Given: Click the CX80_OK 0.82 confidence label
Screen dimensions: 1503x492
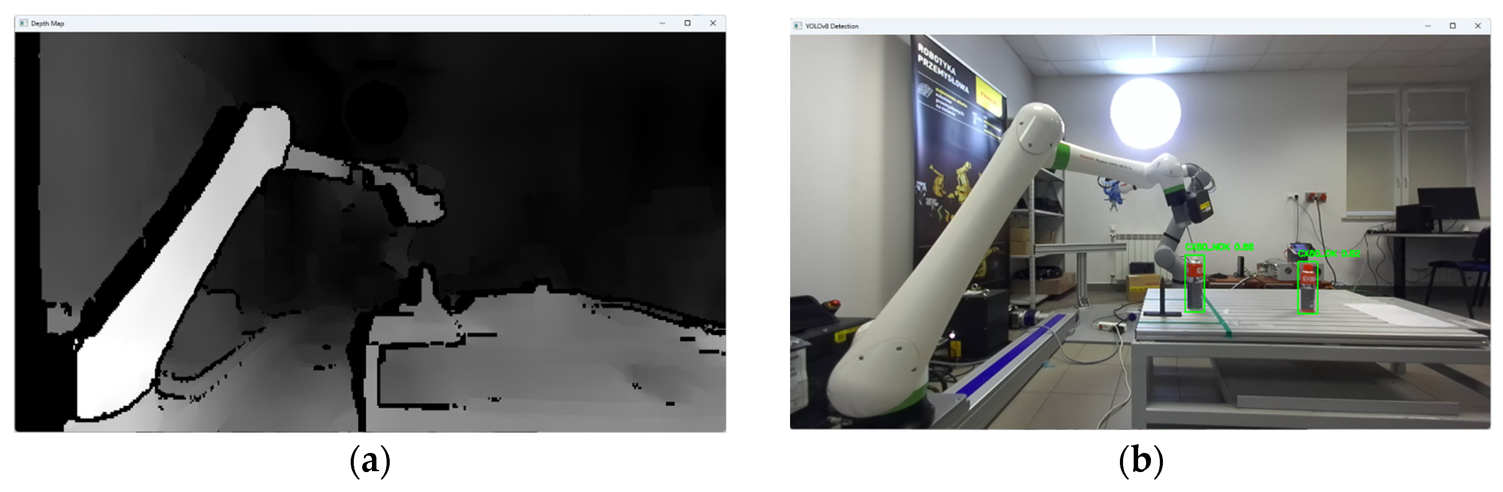Looking at the screenshot, I should click(x=1329, y=254).
